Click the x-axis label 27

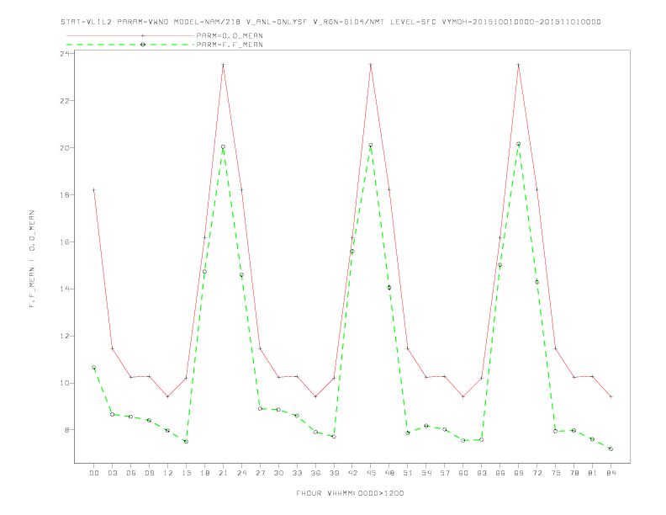(260, 473)
